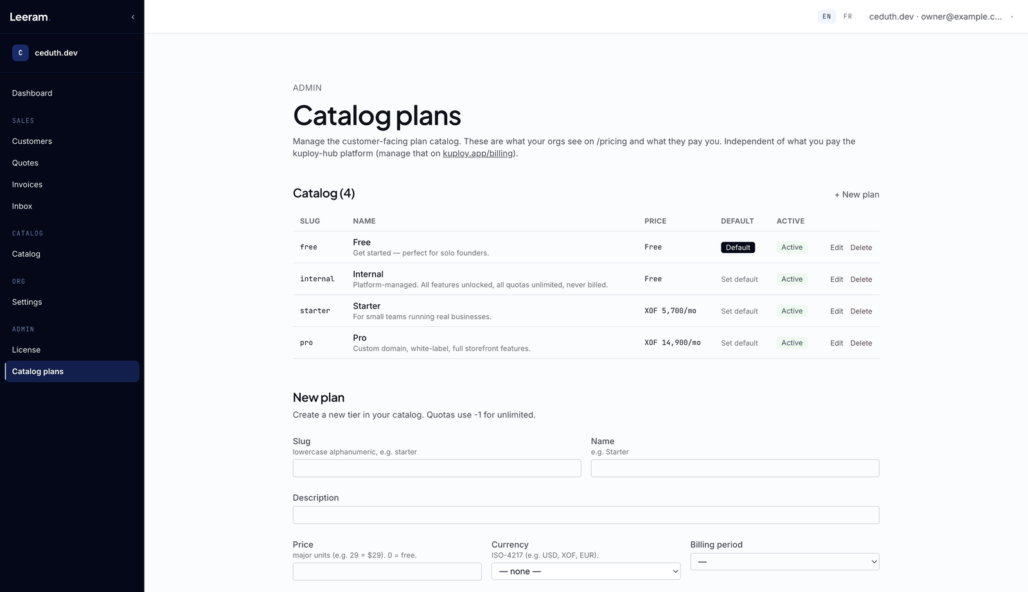Viewport: 1028px width, 592px height.
Task: Collapse the sidebar with the chevron icon
Action: (133, 17)
